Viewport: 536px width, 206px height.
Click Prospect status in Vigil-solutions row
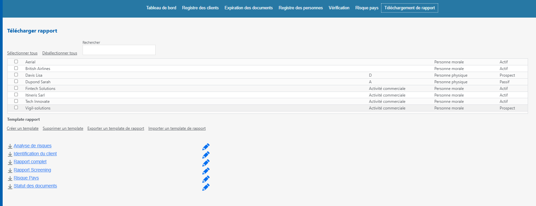click(507, 108)
